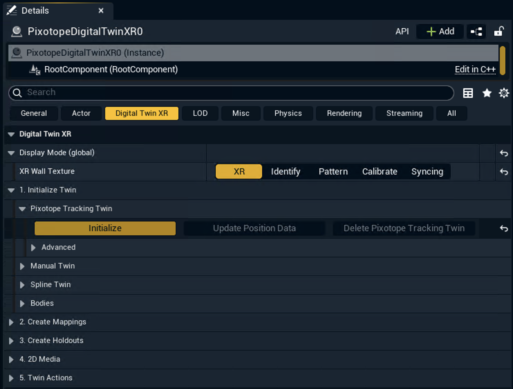Expand the Manual Twin section
Viewport: 513px width, 389px height.
point(22,266)
